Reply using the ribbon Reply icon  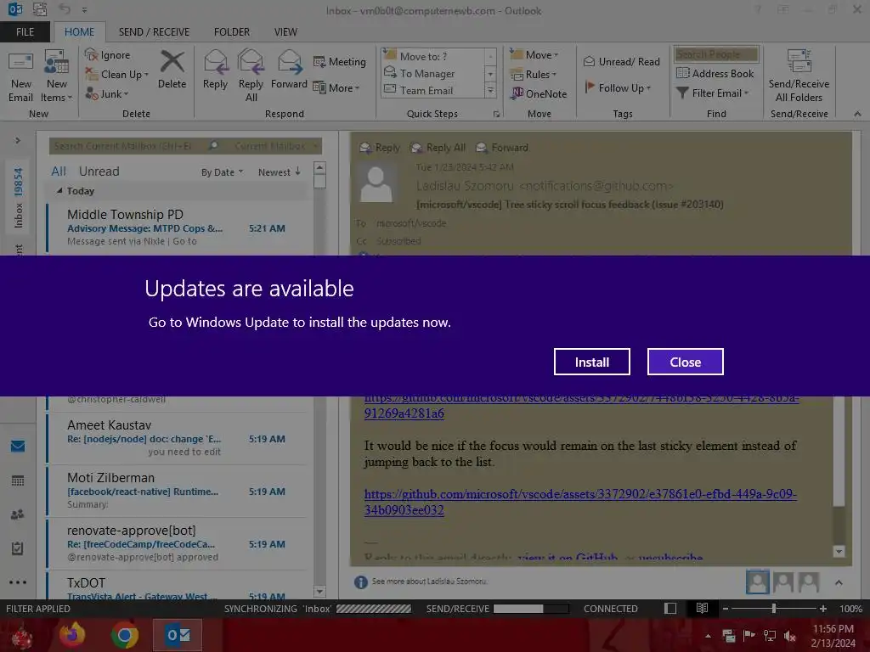[215, 70]
